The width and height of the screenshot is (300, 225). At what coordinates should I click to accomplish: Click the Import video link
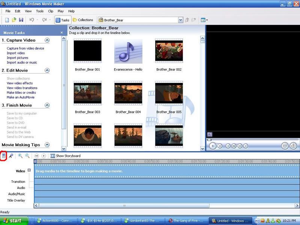click(16, 53)
